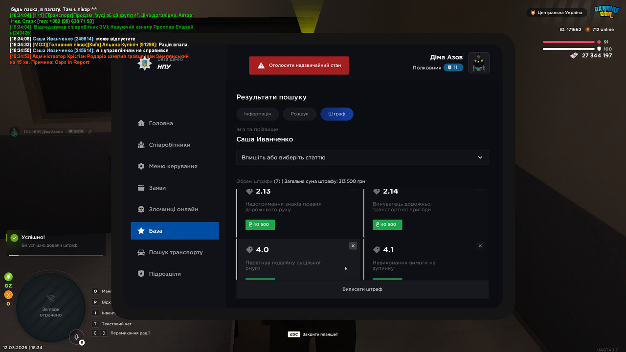This screenshot has height=352, width=626.
Task: Click the tag icon next to 4.0
Action: (249, 250)
